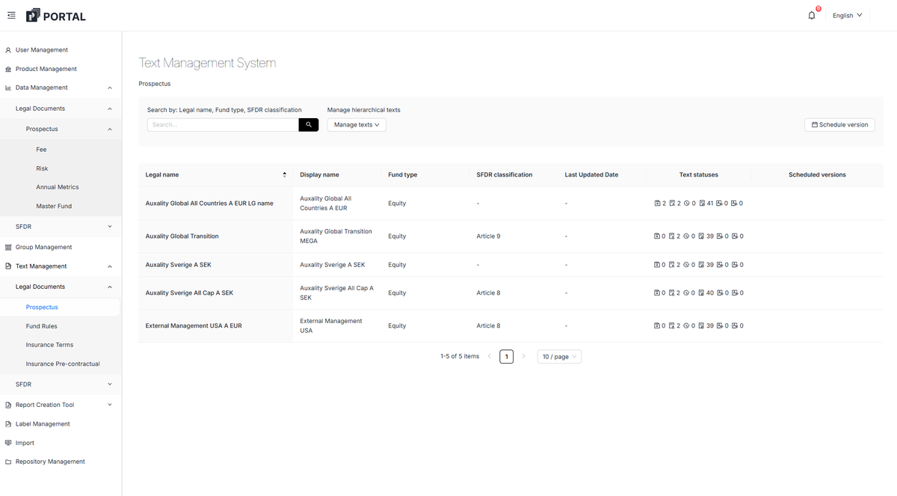Click the calendar Schedule version button

(x=839, y=125)
